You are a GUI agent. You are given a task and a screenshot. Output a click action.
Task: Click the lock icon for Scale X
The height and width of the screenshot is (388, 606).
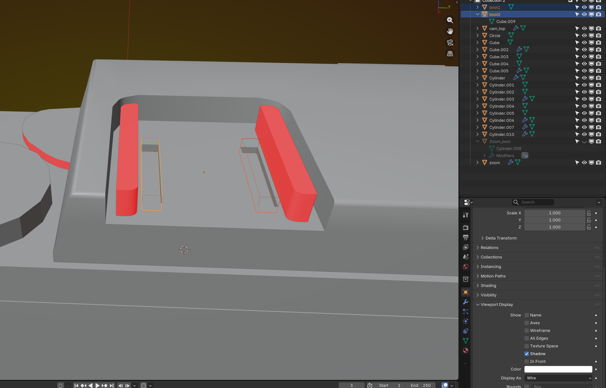pyautogui.click(x=589, y=213)
